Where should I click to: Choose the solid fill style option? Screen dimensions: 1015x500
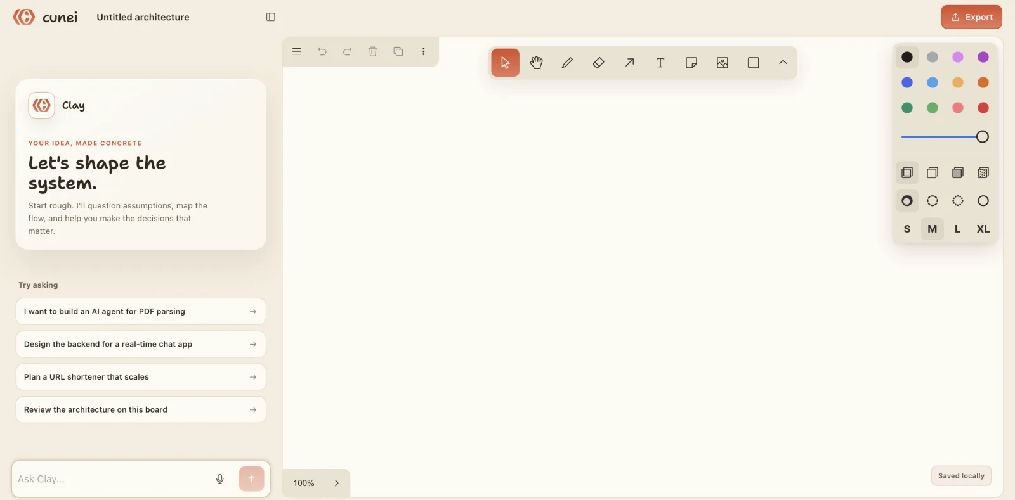pos(958,172)
